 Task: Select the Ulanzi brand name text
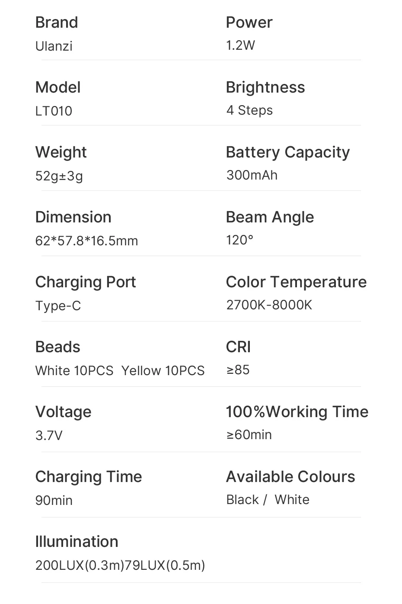click(x=54, y=46)
